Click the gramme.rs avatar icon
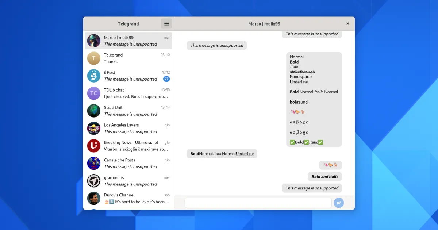 [94, 181]
